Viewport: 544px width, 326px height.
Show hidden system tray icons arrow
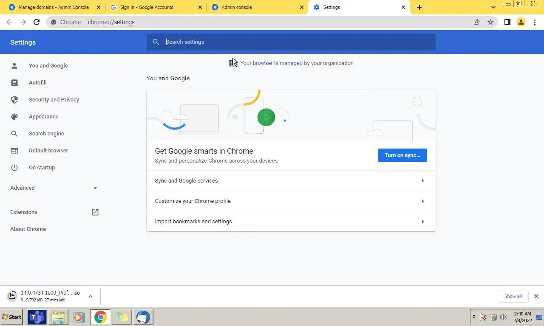[x=474, y=317]
